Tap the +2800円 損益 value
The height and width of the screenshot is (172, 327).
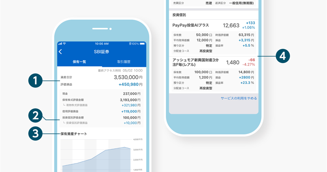[x=246, y=77]
